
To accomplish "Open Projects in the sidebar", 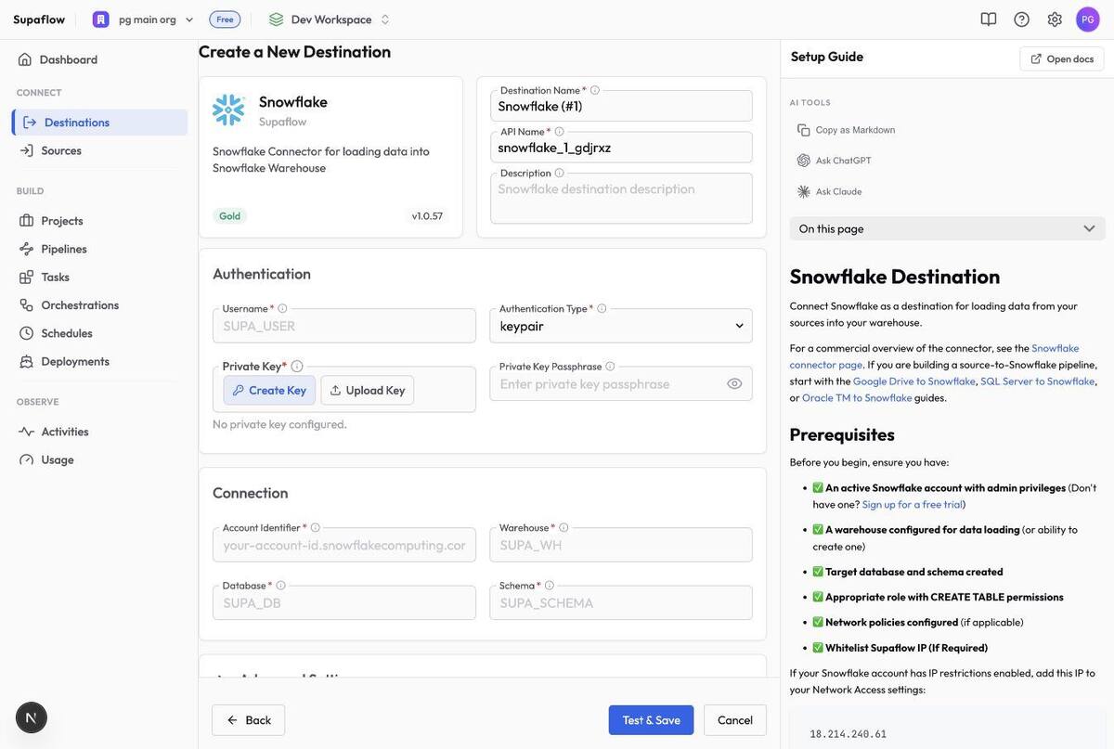I will pyautogui.click(x=99, y=221).
